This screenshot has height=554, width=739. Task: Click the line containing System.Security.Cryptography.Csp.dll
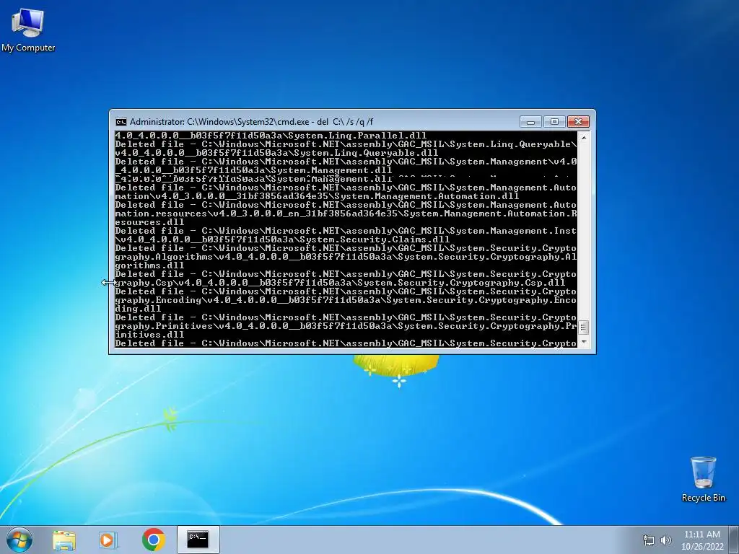(340, 283)
